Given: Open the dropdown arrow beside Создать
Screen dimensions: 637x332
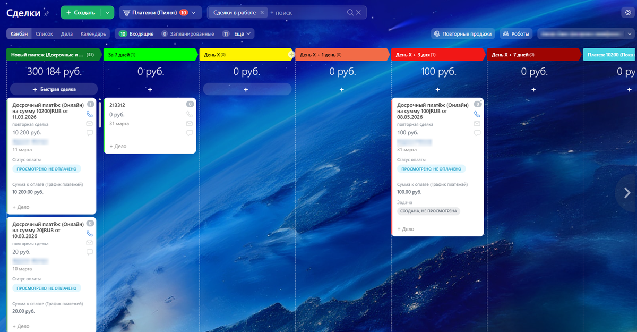Looking at the screenshot, I should tap(108, 12).
